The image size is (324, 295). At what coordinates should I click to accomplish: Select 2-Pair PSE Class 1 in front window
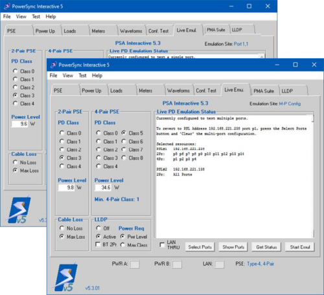coord(62,141)
